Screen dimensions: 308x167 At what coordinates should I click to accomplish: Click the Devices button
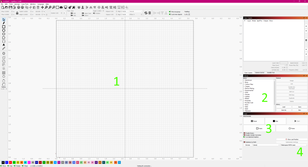tap(247, 145)
